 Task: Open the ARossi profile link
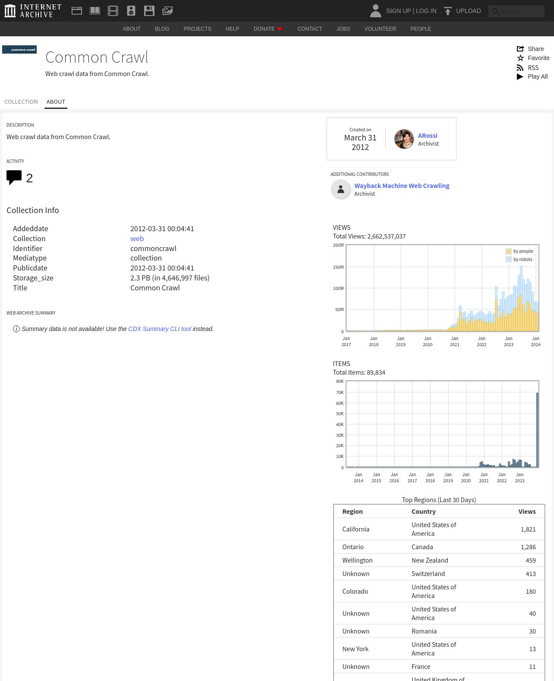click(428, 136)
